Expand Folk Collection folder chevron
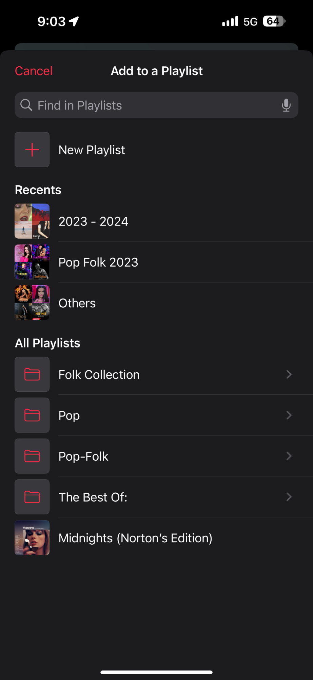Screen dimensions: 313x680 point(289,374)
